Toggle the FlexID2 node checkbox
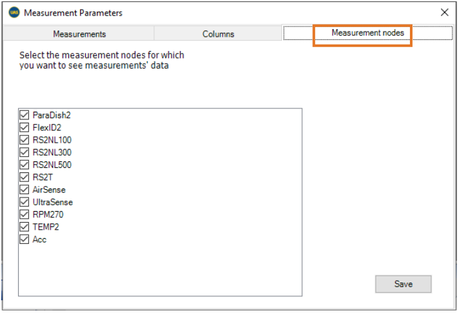 25,128
